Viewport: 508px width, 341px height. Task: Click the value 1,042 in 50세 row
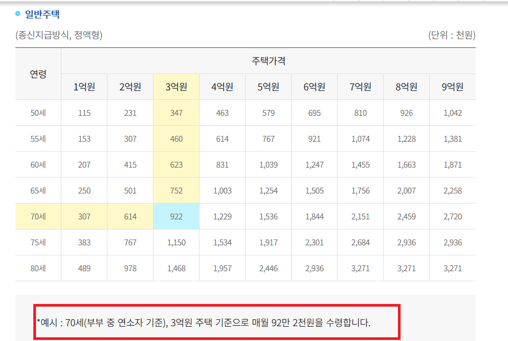coord(452,113)
